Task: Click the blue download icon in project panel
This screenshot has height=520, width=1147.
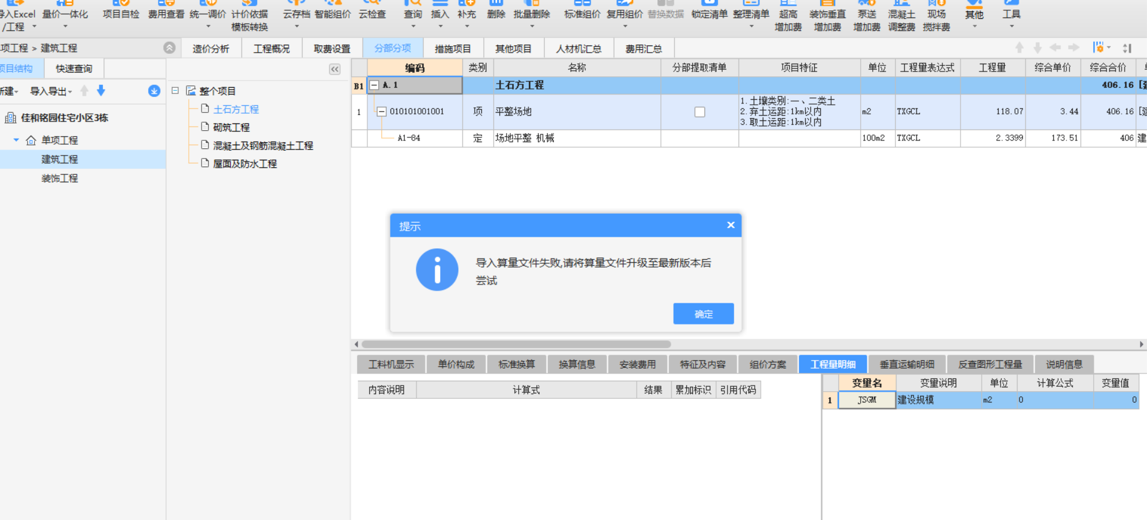Action: 154,91
